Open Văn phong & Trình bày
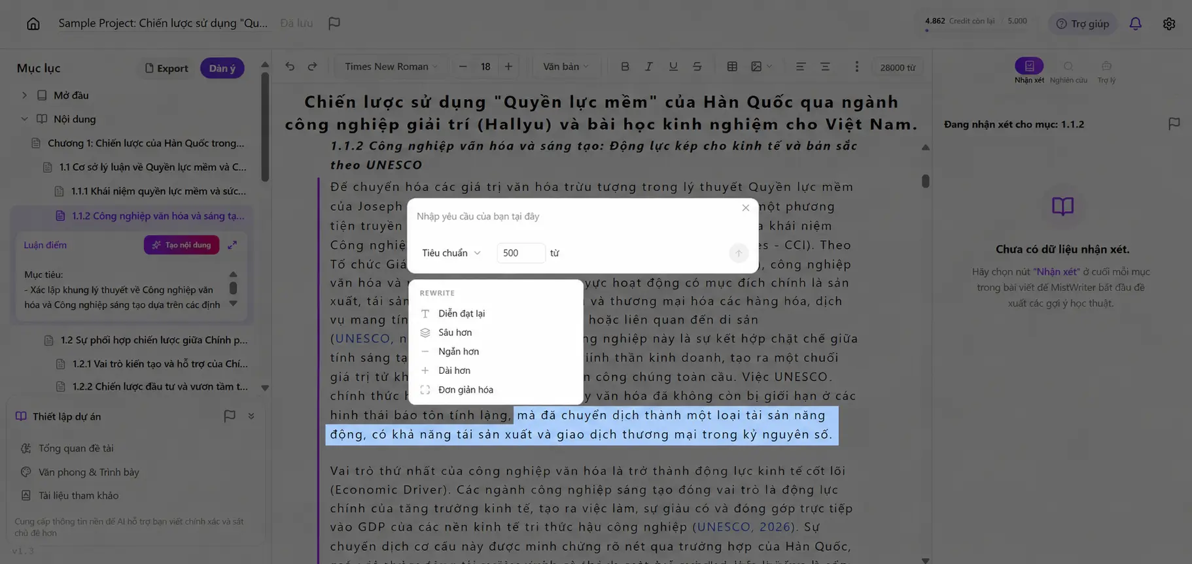This screenshot has width=1192, height=564. tap(80, 472)
